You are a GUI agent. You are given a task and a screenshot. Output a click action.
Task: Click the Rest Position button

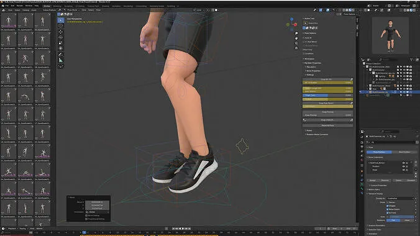(x=404, y=152)
